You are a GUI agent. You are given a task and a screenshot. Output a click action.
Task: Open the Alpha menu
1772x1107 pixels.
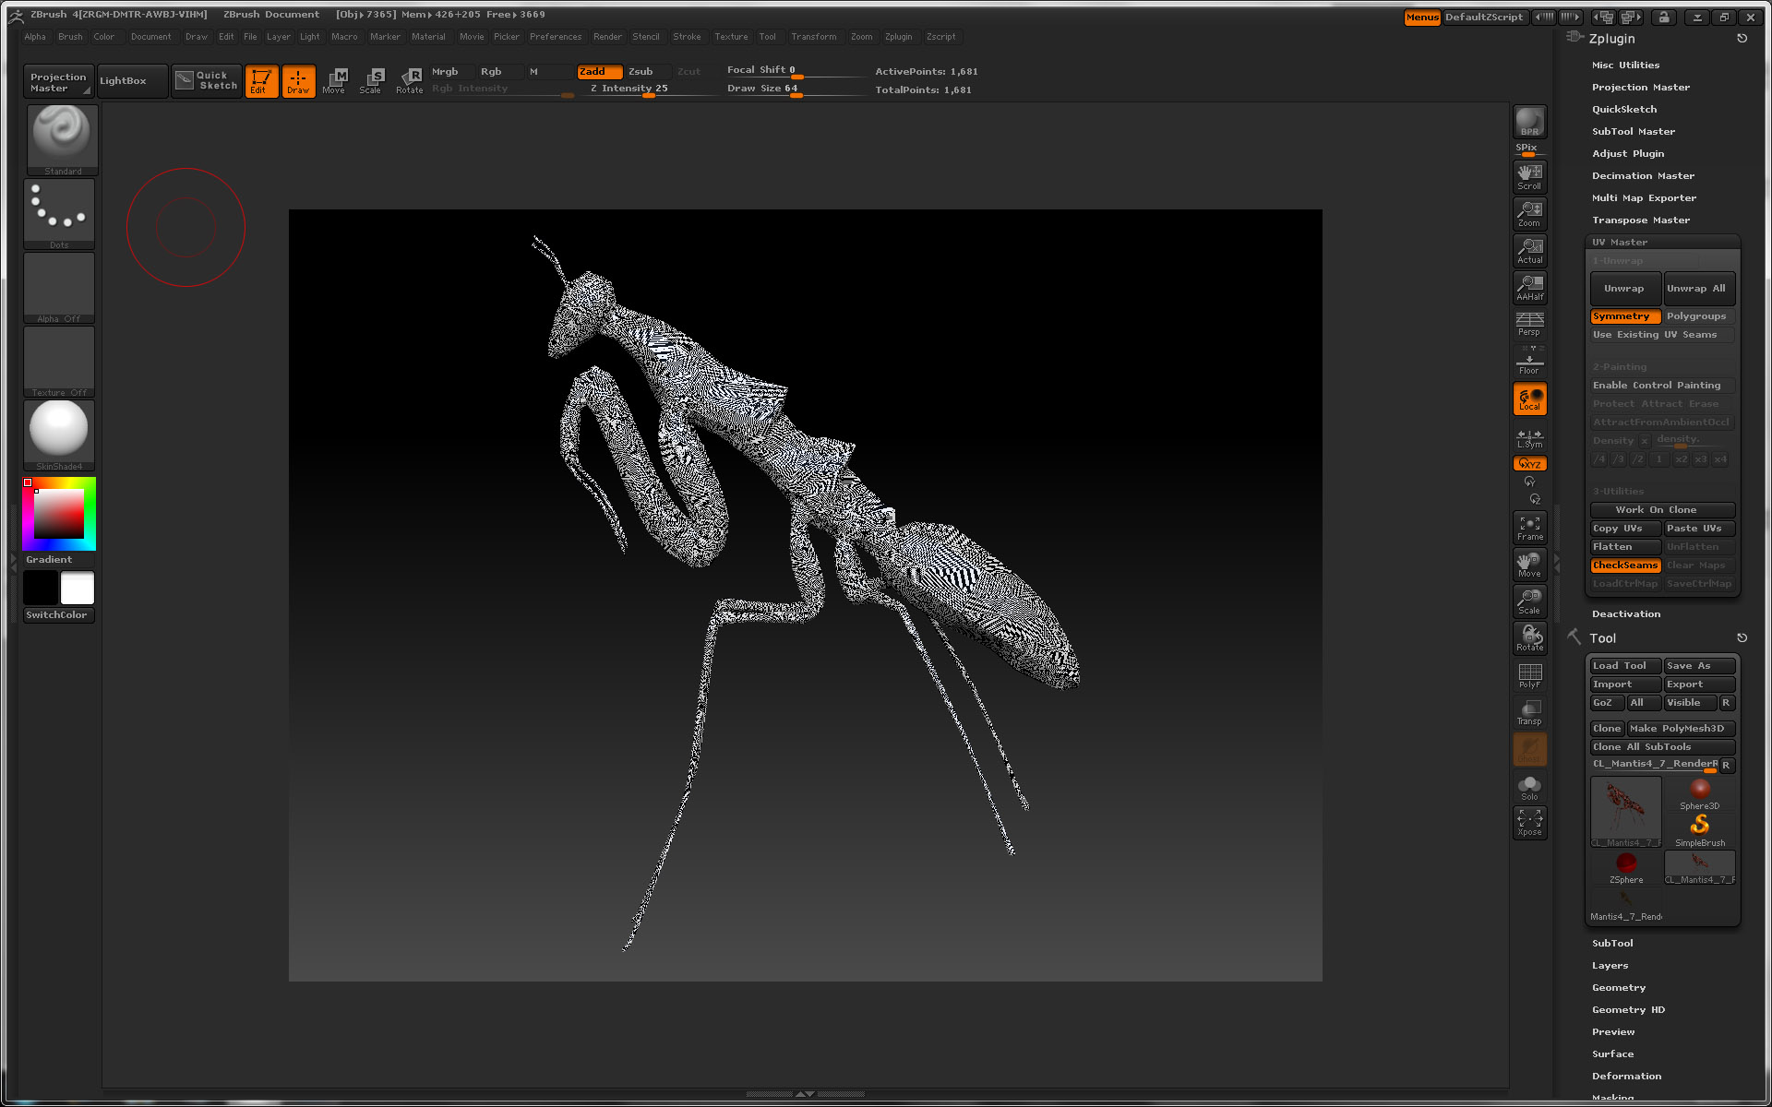click(x=35, y=37)
